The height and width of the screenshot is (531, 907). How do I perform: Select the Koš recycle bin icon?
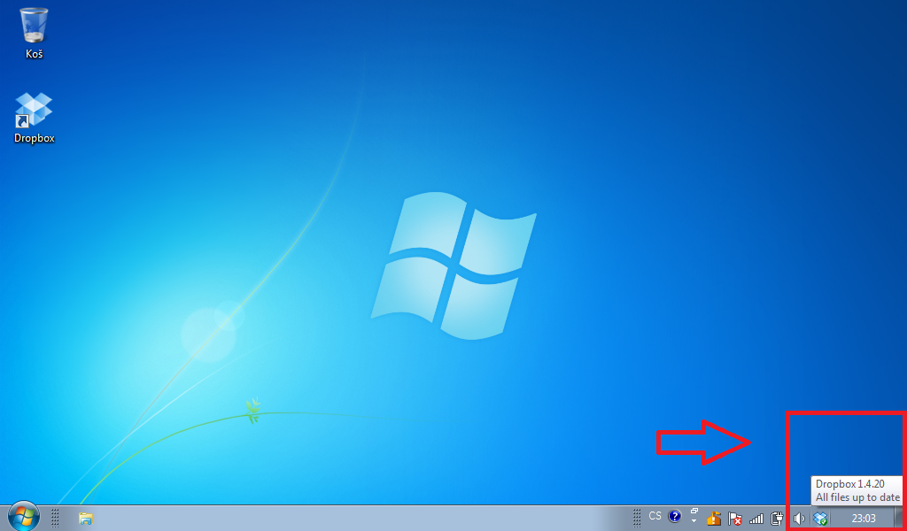34,26
